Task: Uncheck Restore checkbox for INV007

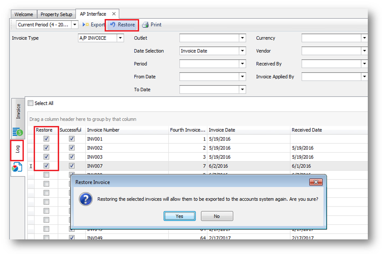Action: point(46,166)
